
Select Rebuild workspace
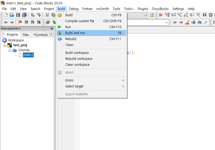(x=91, y=59)
